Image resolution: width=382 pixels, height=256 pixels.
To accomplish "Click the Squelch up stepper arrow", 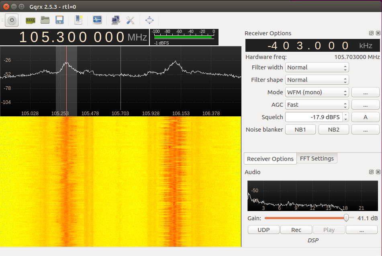I will point(345,115).
